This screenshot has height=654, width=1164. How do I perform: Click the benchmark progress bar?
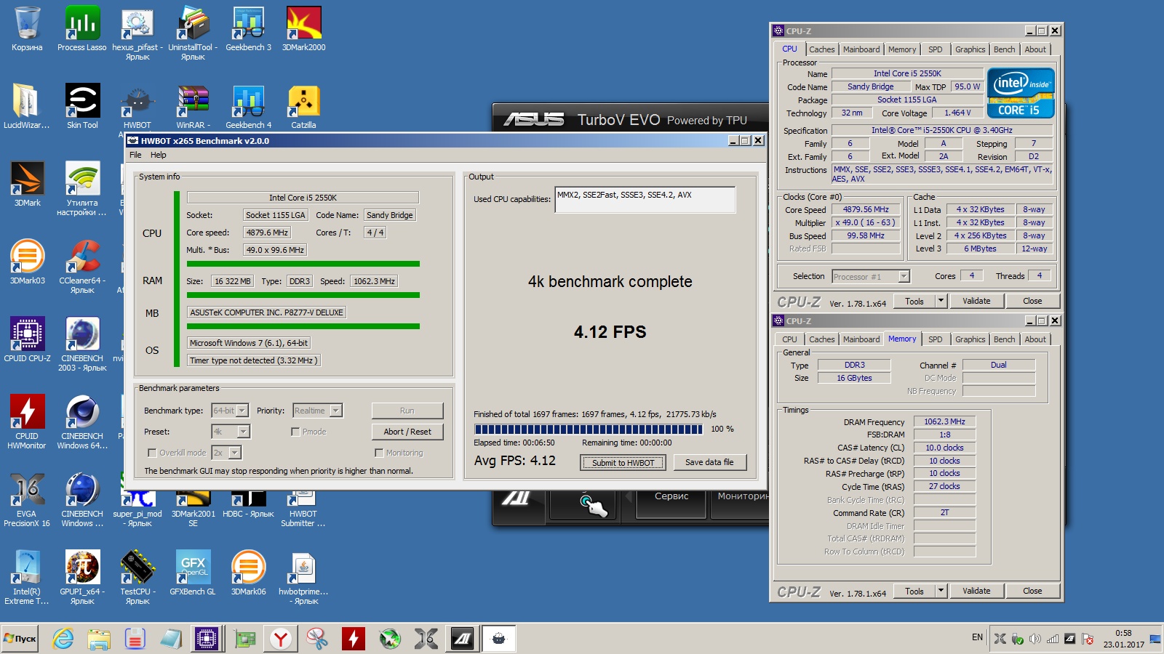(588, 429)
